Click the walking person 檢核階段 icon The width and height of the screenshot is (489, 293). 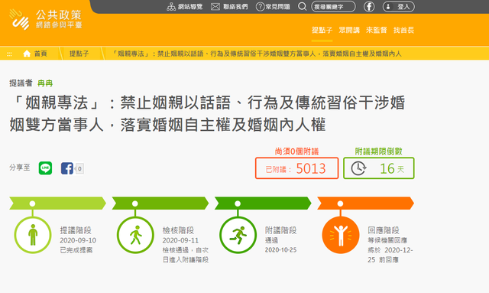[135, 235]
